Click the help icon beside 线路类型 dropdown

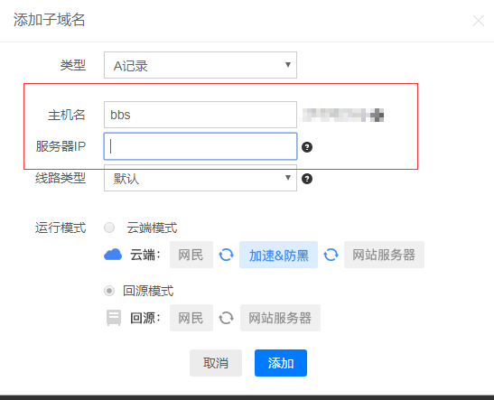coord(307,179)
